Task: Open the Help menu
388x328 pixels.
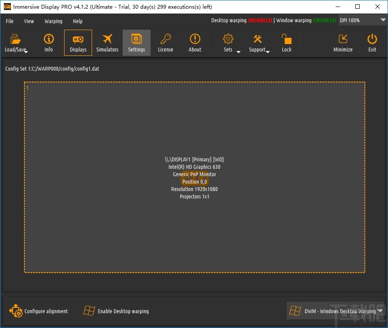Action: pos(77,21)
